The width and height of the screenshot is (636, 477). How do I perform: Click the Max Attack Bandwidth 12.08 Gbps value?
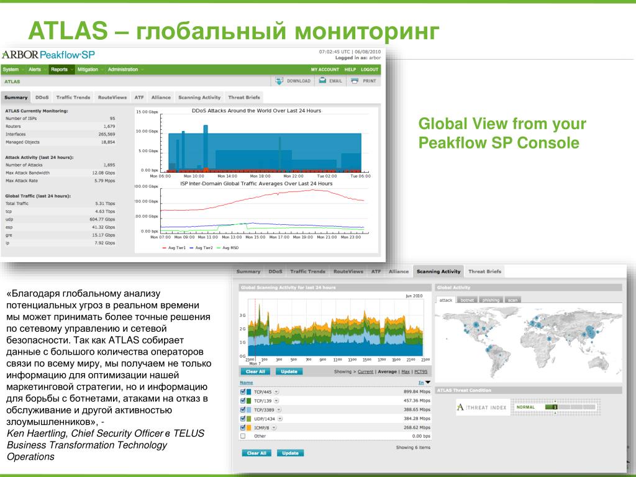104,173
